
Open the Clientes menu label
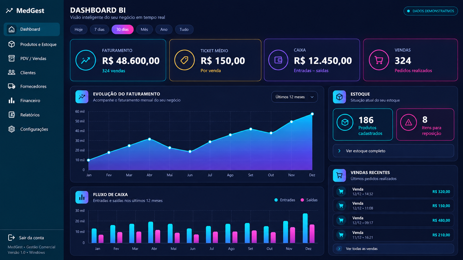pyautogui.click(x=28, y=73)
